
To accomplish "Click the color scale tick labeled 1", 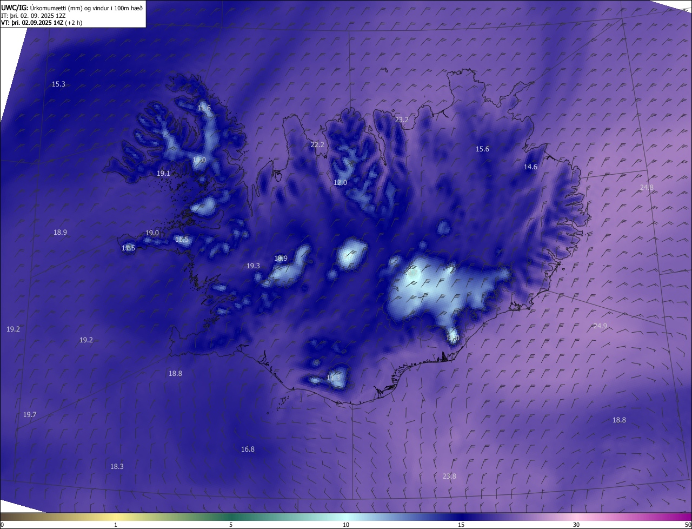I will pos(116,525).
